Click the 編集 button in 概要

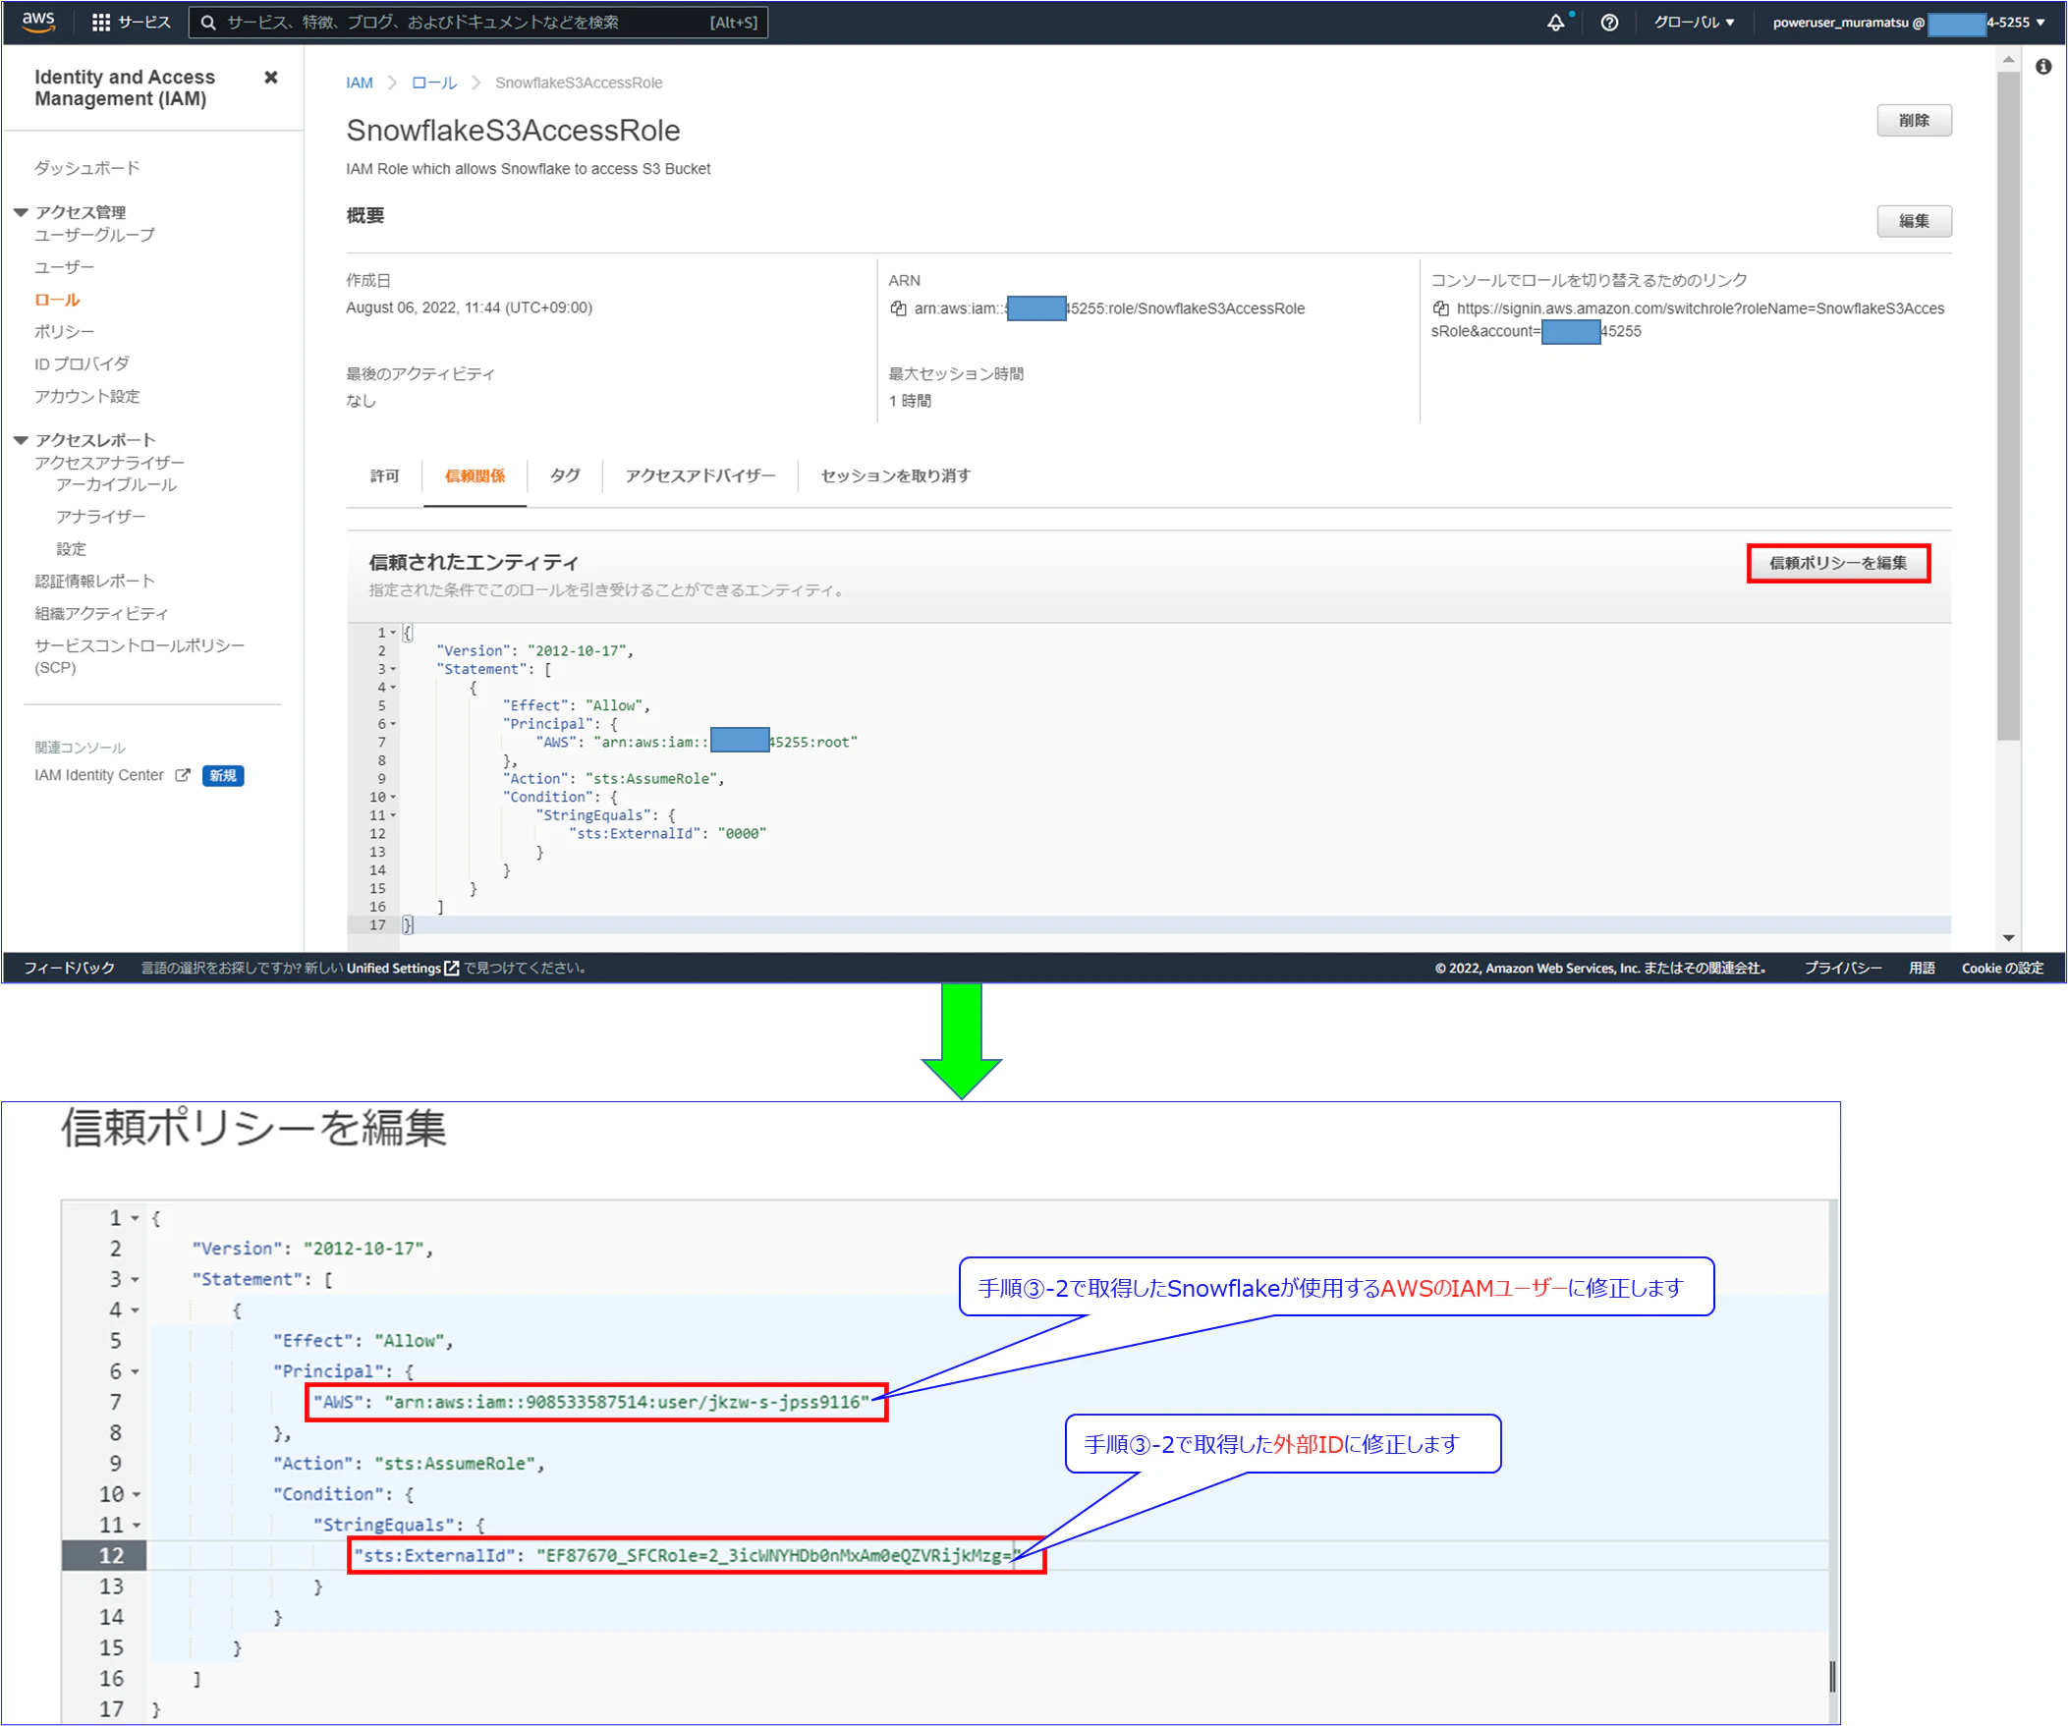coord(1914,221)
